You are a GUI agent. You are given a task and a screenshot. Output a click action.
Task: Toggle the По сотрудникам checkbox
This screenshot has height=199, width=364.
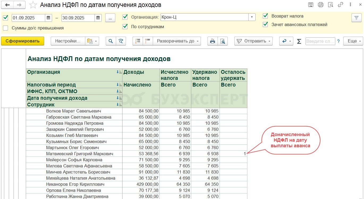click(125, 27)
